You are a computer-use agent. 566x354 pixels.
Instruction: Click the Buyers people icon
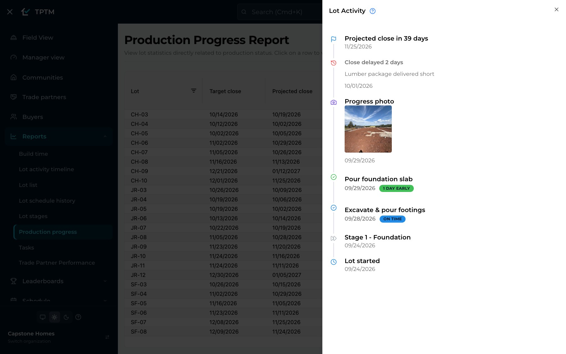click(x=14, y=117)
